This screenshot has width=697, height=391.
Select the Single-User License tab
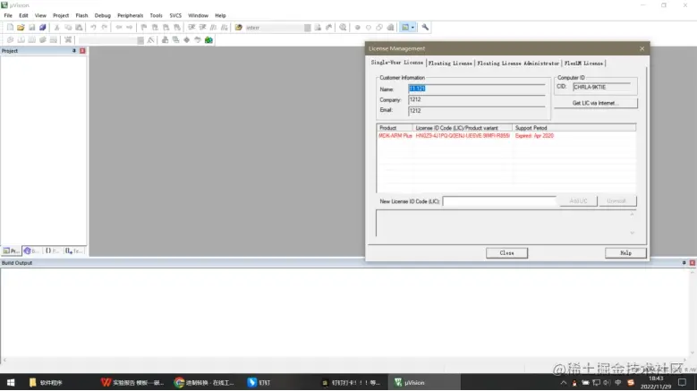pyautogui.click(x=397, y=63)
